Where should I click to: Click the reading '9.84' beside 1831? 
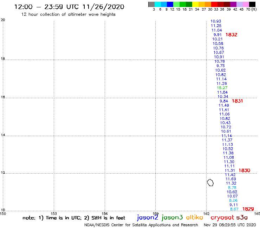(x=224, y=101)
